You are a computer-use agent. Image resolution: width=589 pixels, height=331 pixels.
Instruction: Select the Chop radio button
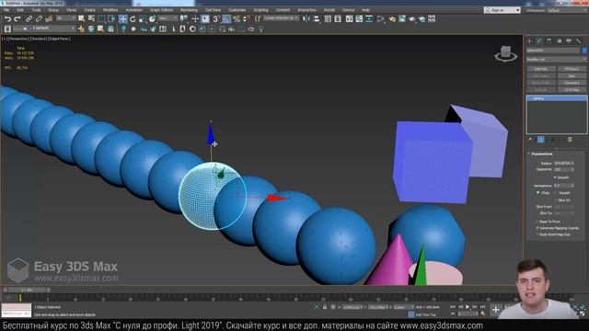pos(537,193)
